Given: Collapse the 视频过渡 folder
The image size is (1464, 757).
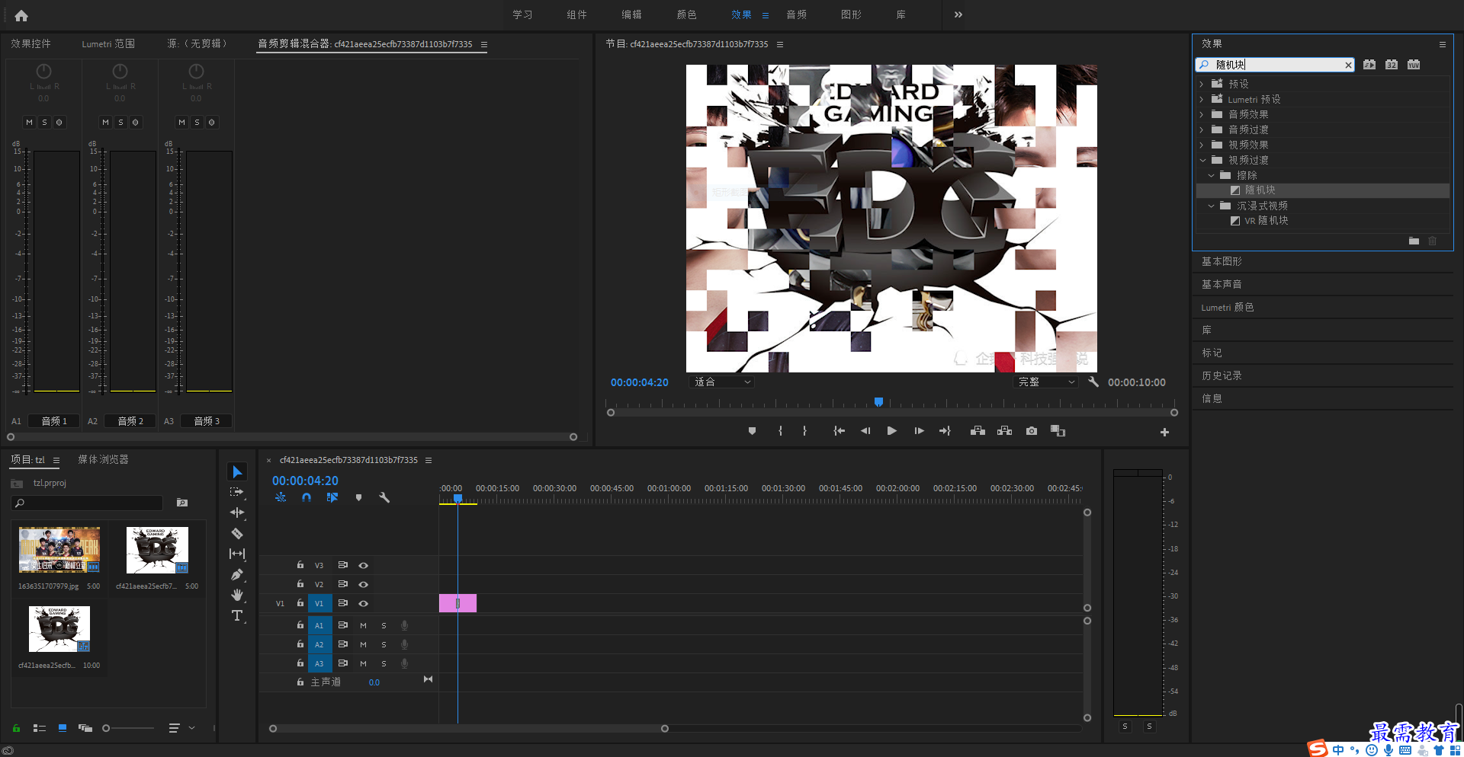Looking at the screenshot, I should (1202, 160).
